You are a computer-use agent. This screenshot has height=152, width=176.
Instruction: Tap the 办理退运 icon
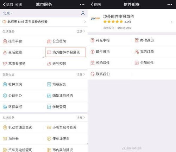click(x=137, y=40)
